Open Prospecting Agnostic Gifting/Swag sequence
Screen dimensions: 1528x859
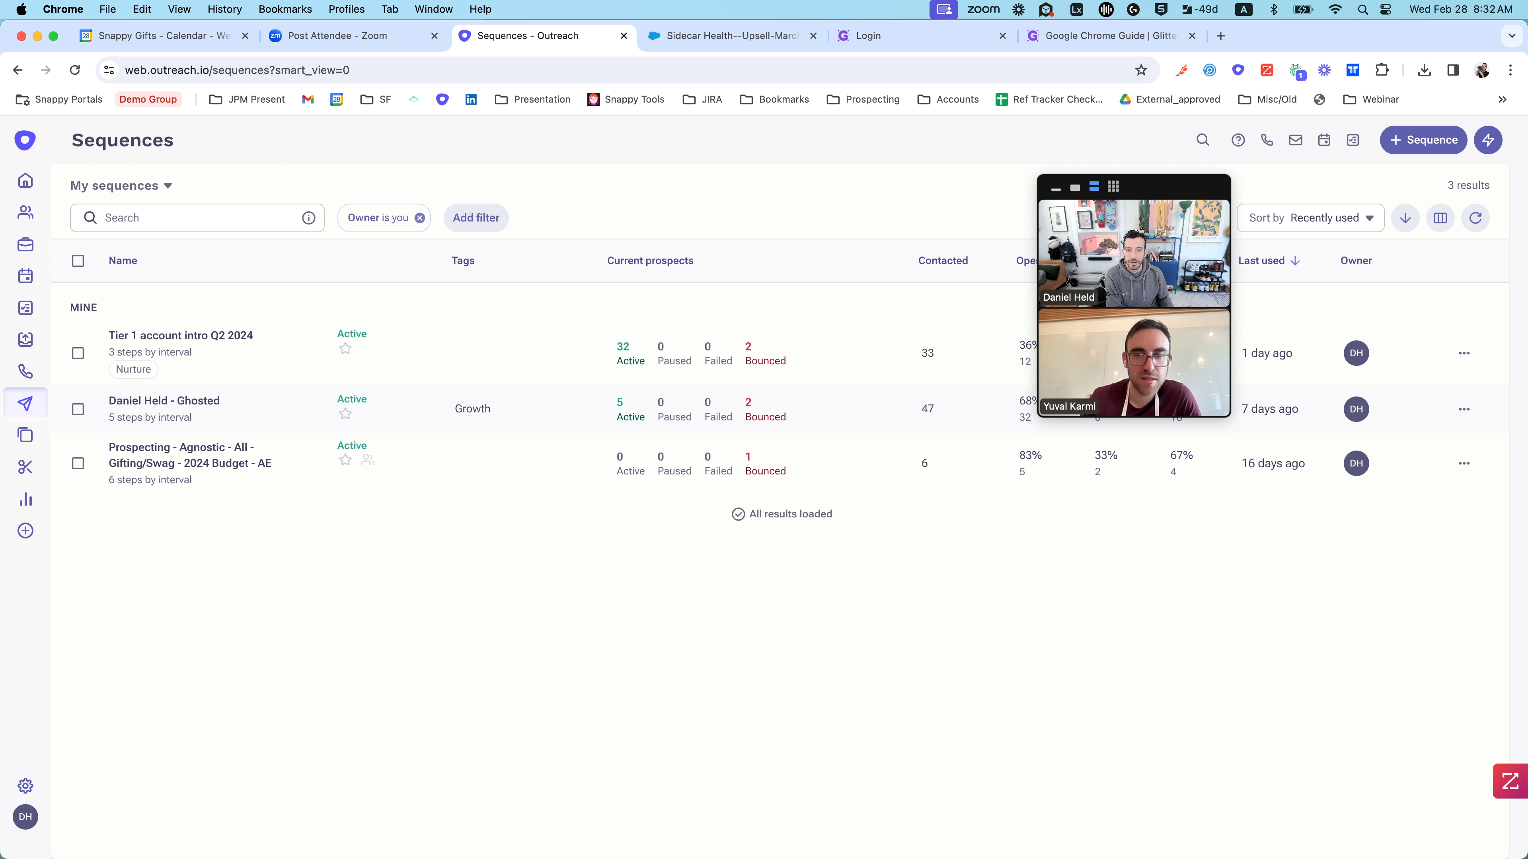190,455
